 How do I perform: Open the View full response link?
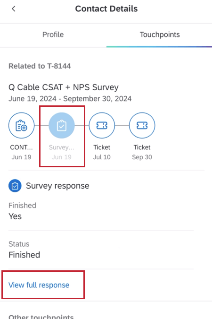coord(39,285)
